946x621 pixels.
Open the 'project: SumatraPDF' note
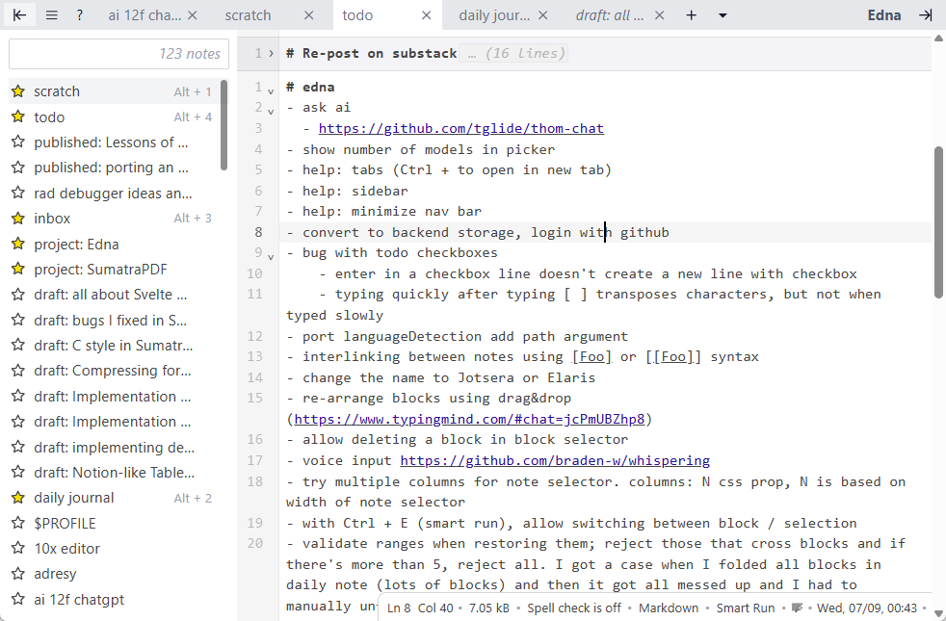click(x=115, y=269)
